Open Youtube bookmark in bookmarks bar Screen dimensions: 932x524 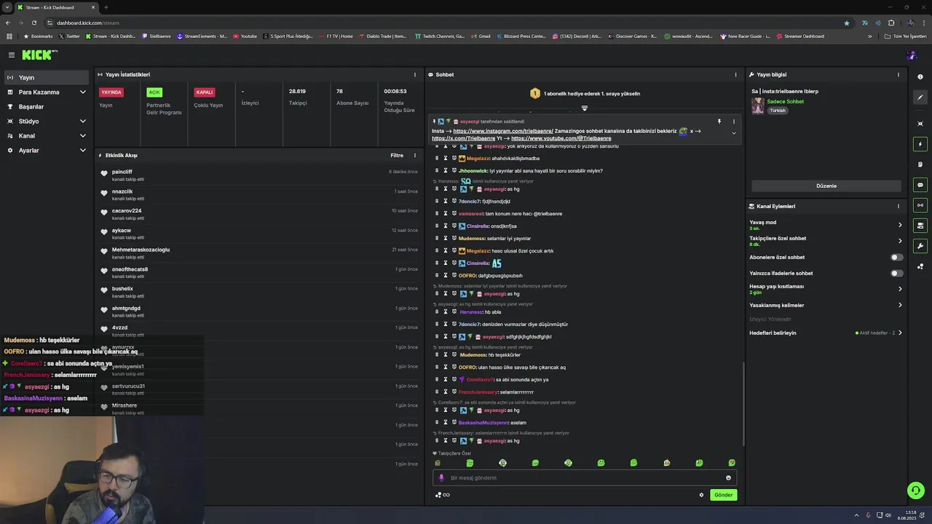(245, 36)
